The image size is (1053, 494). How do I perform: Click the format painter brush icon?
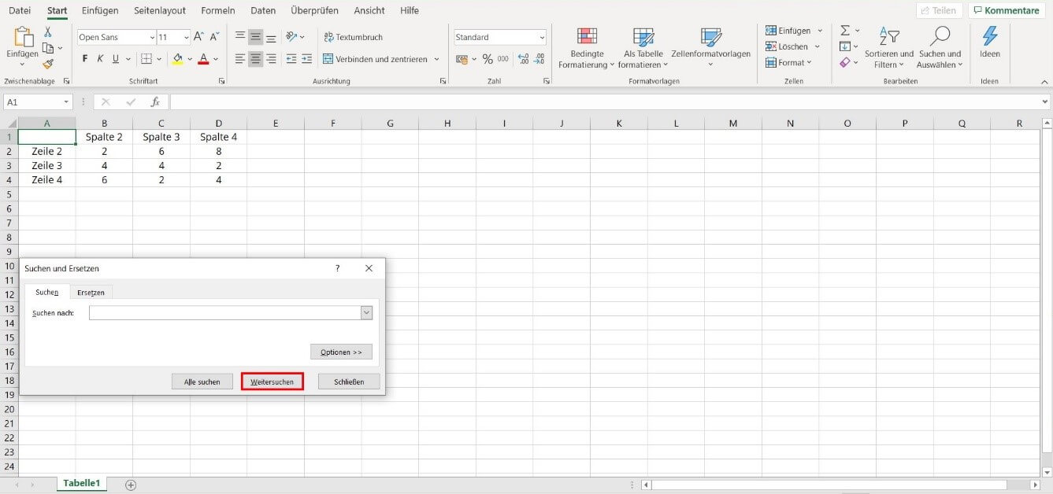coord(48,65)
